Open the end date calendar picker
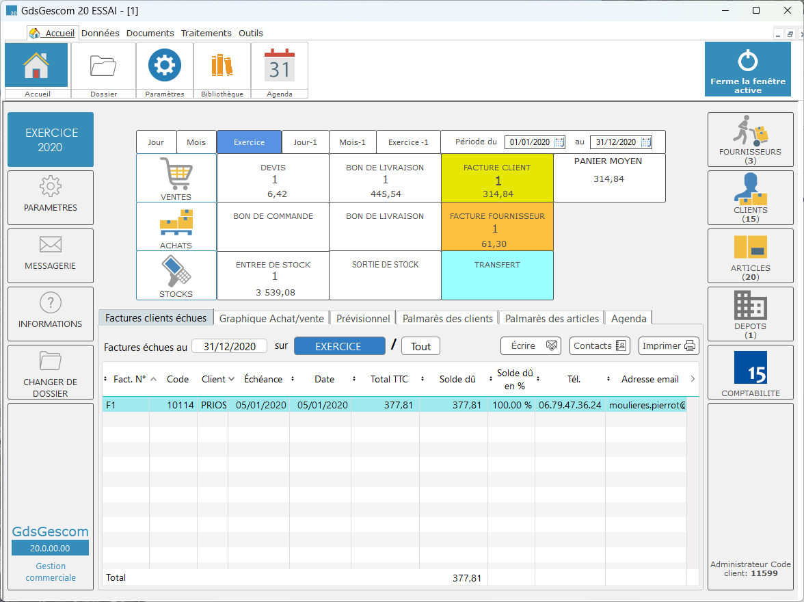Image resolution: width=804 pixels, height=602 pixels. pyautogui.click(x=645, y=142)
